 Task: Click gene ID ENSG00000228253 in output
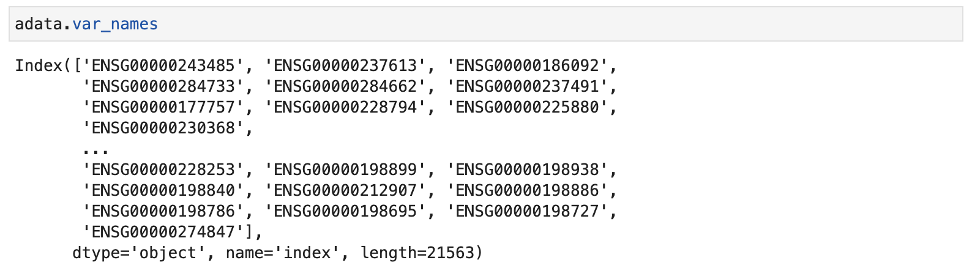pos(163,169)
